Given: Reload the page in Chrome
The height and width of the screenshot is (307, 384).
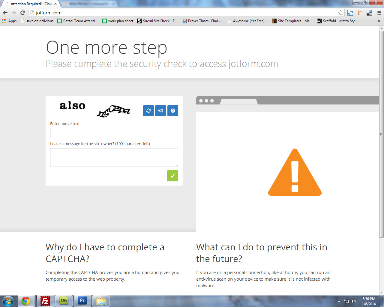Looking at the screenshot, I should click(22, 13).
